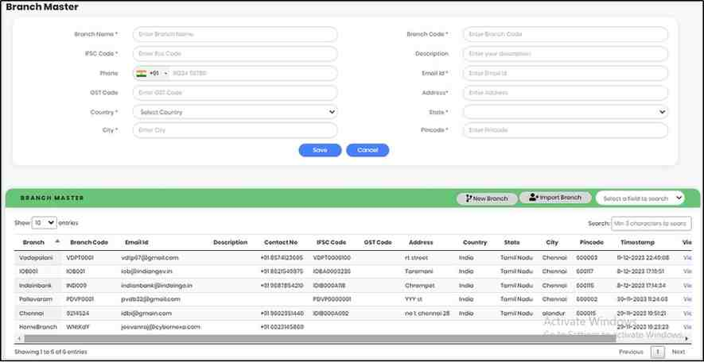The width and height of the screenshot is (704, 362).
Task: Click Showing 1 to 6 of 6 entries text
Action: [x=51, y=352]
